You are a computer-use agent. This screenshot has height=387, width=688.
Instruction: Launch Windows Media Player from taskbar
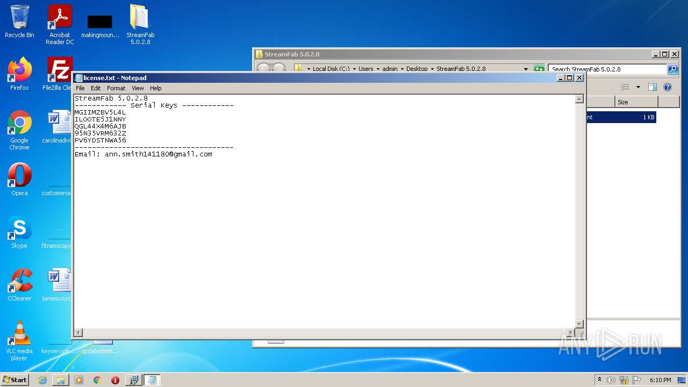point(79,380)
